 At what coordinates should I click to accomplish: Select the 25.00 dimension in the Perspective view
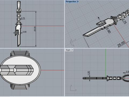(x=121, y=44)
